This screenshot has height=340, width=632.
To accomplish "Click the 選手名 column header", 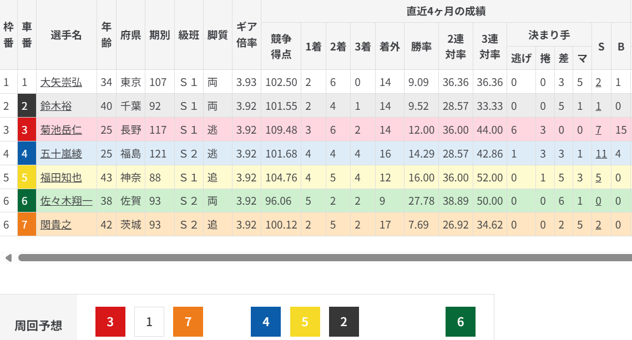I will [x=66, y=35].
